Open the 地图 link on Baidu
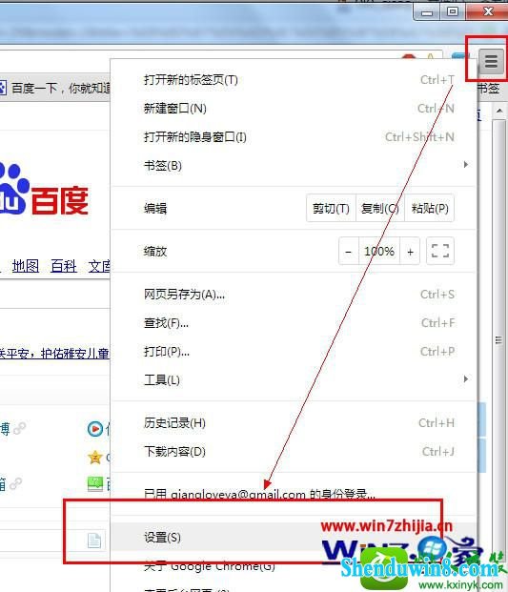This screenshot has height=592, width=508. pyautogui.click(x=26, y=266)
